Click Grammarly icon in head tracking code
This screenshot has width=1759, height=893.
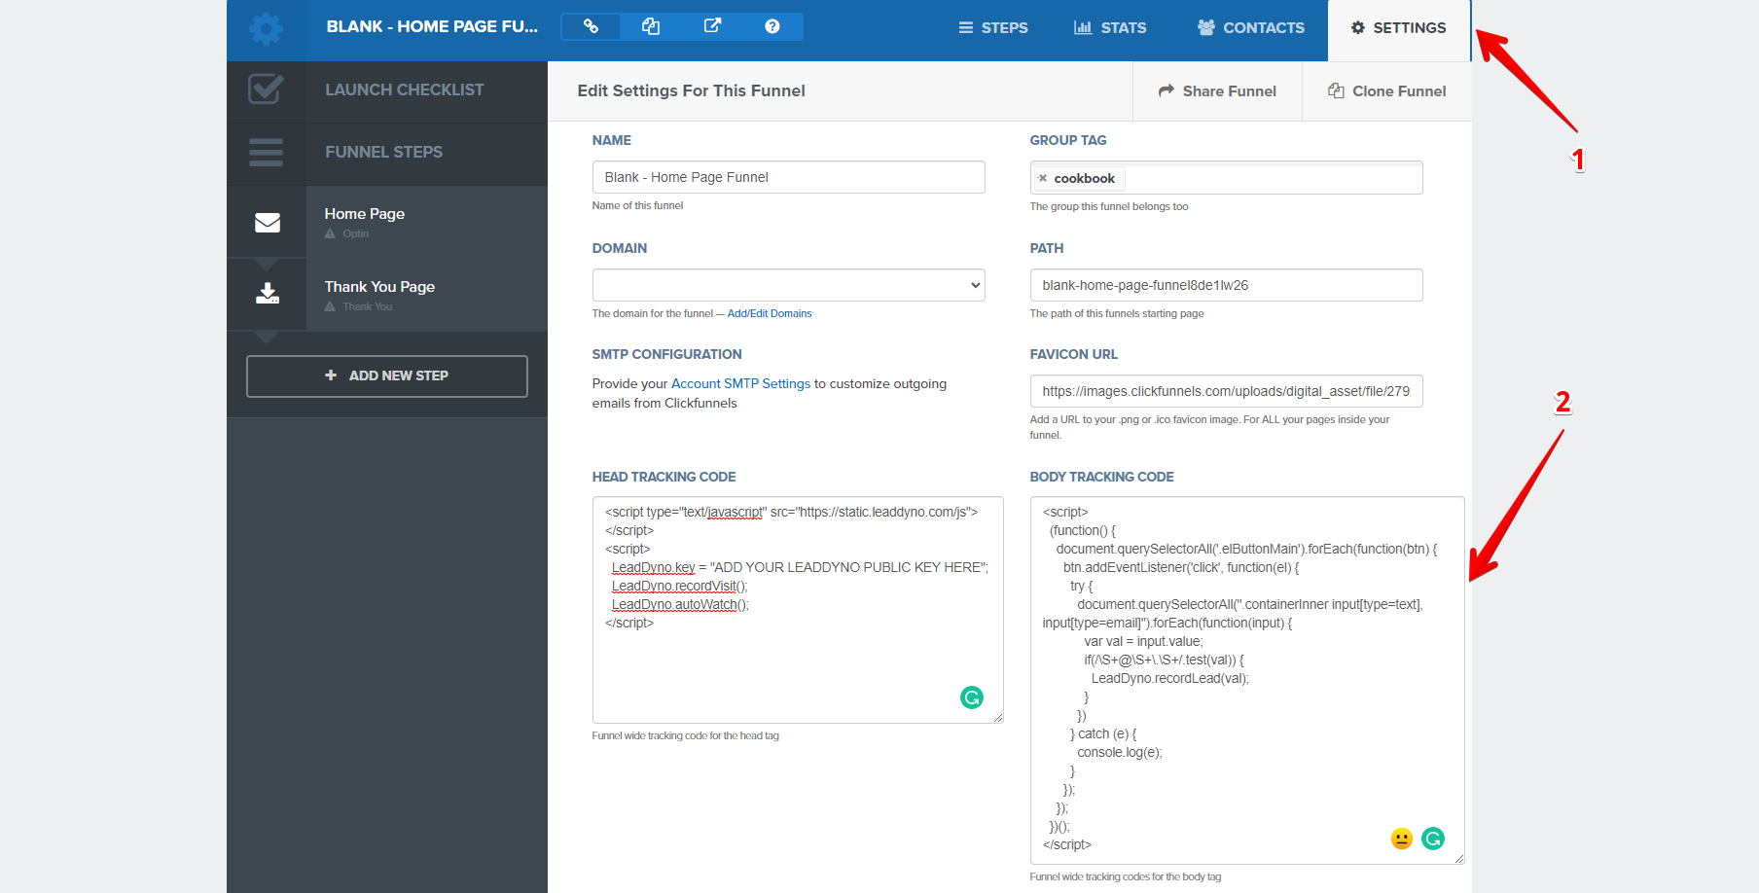pos(972,697)
